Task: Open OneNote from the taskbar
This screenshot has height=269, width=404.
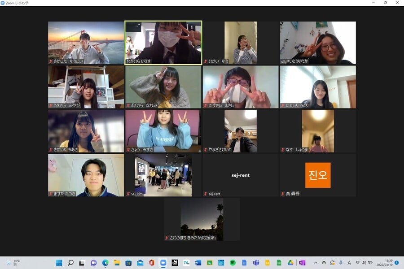Action: tap(302, 263)
